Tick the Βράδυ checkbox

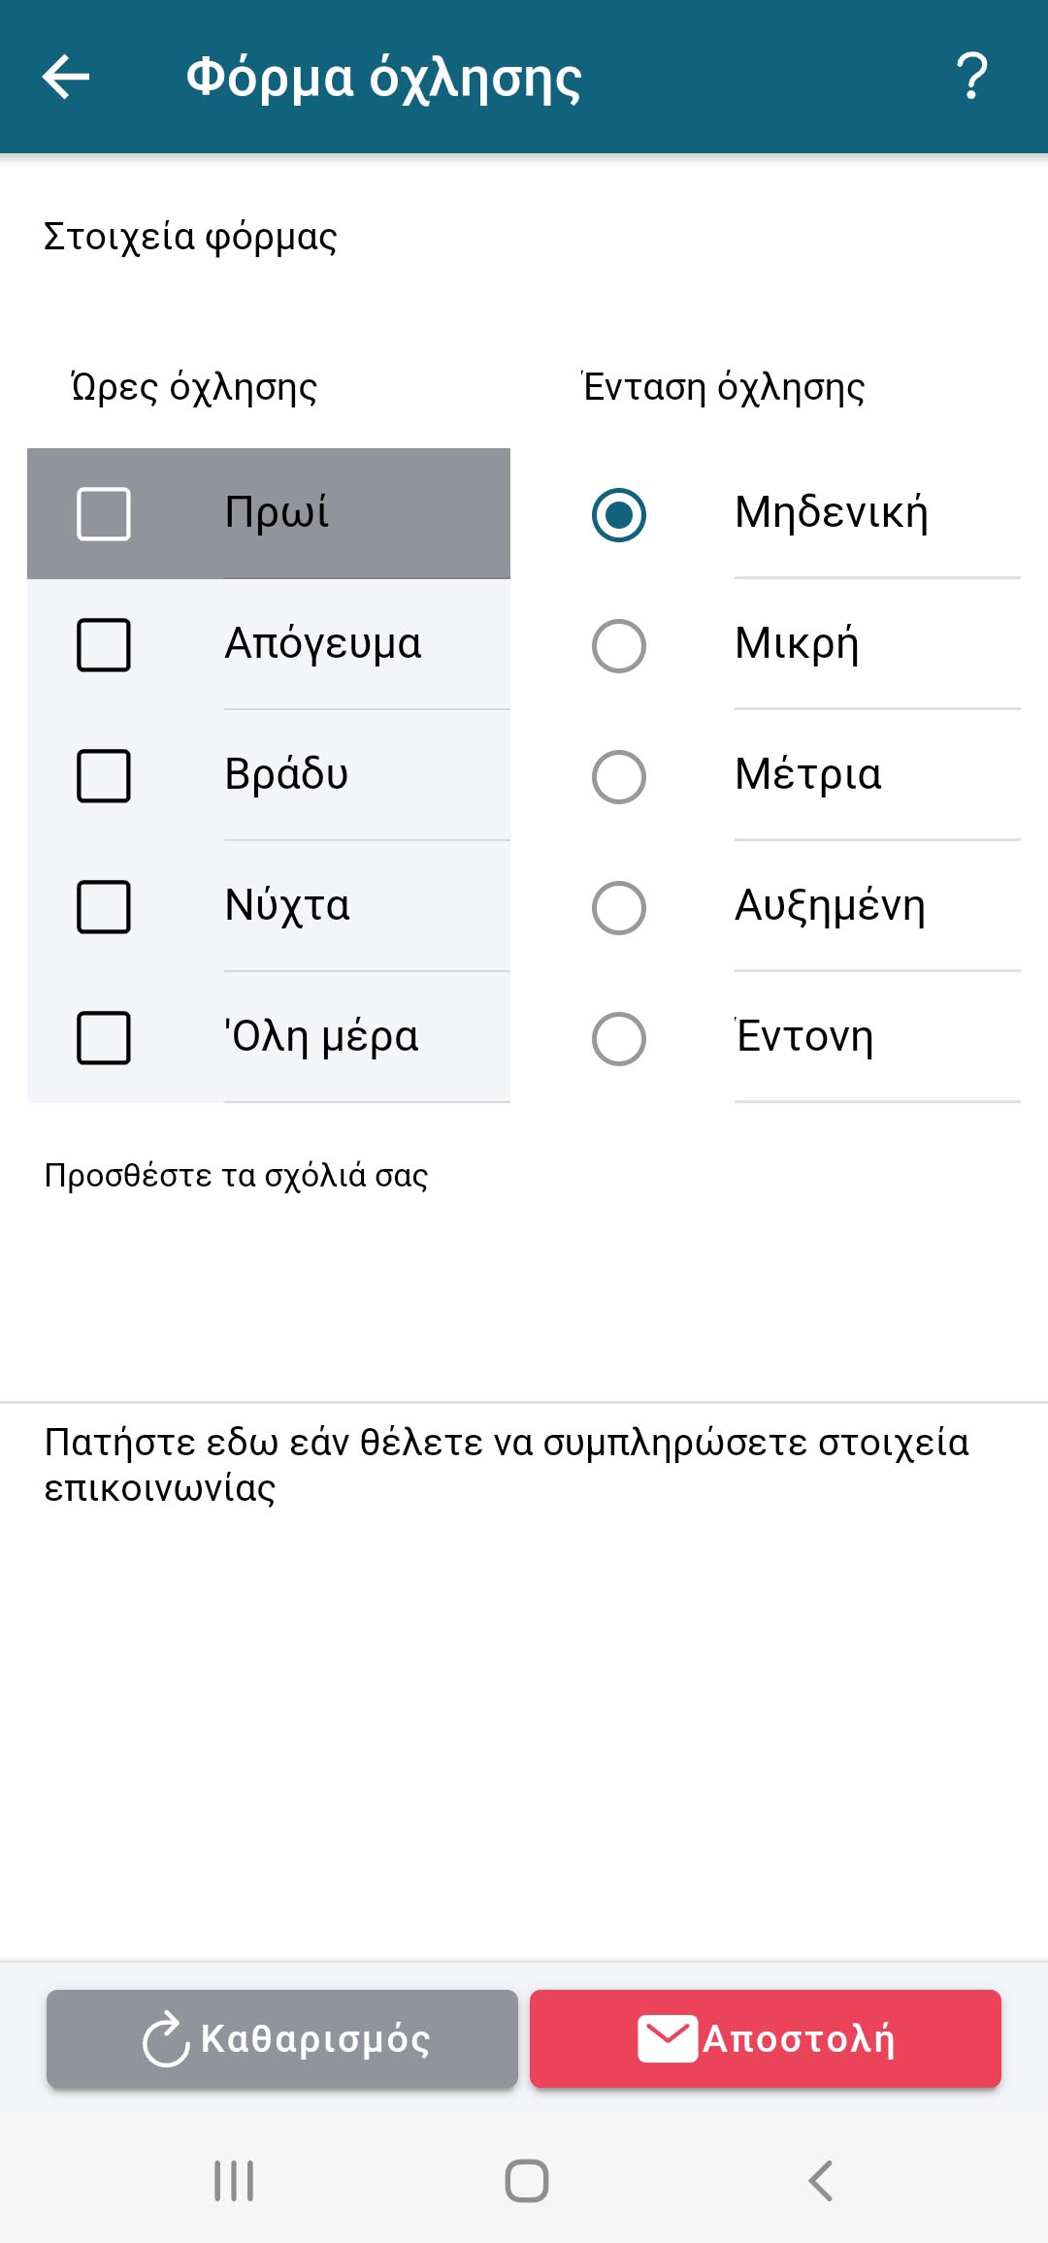(x=104, y=776)
